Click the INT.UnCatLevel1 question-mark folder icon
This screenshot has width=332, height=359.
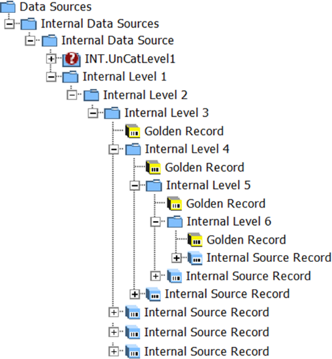click(x=72, y=59)
